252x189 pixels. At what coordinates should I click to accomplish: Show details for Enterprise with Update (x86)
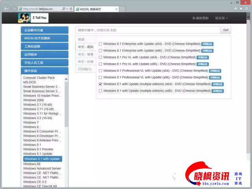coord(208,51)
